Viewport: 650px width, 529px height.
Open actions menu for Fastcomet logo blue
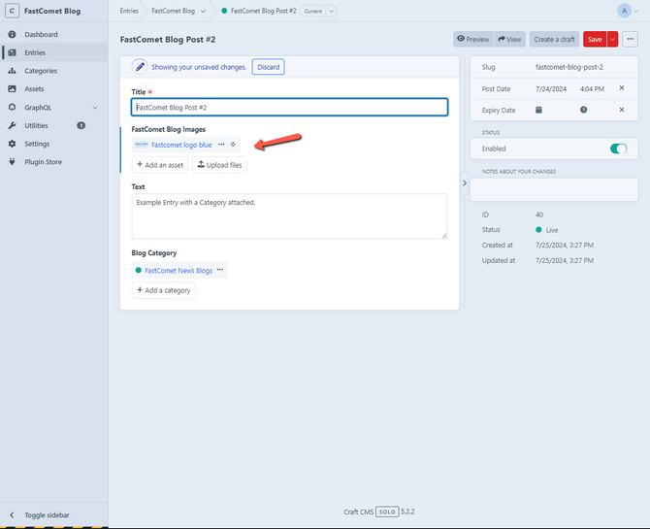pos(221,145)
